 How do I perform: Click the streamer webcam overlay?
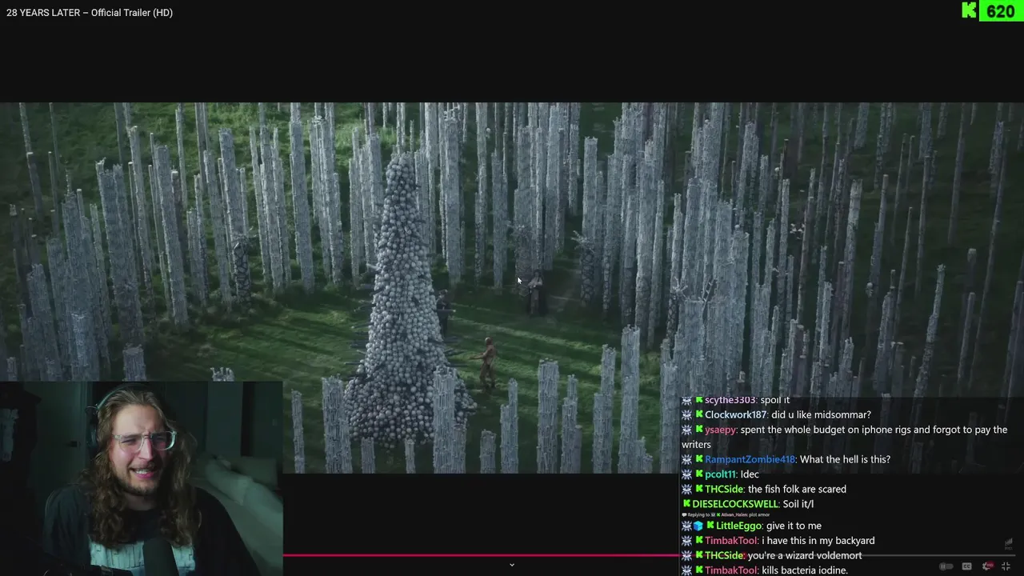141,478
